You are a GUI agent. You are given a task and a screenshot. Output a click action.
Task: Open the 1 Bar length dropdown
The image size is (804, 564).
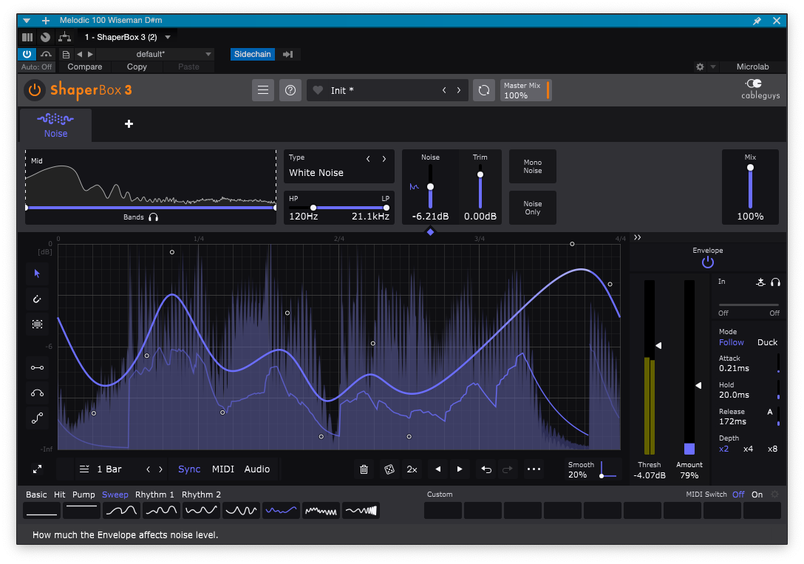tap(101, 469)
